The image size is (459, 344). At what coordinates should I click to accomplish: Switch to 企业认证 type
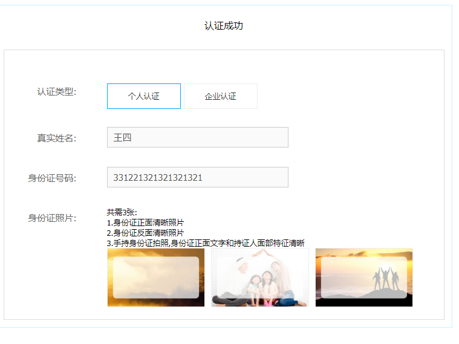pos(220,96)
